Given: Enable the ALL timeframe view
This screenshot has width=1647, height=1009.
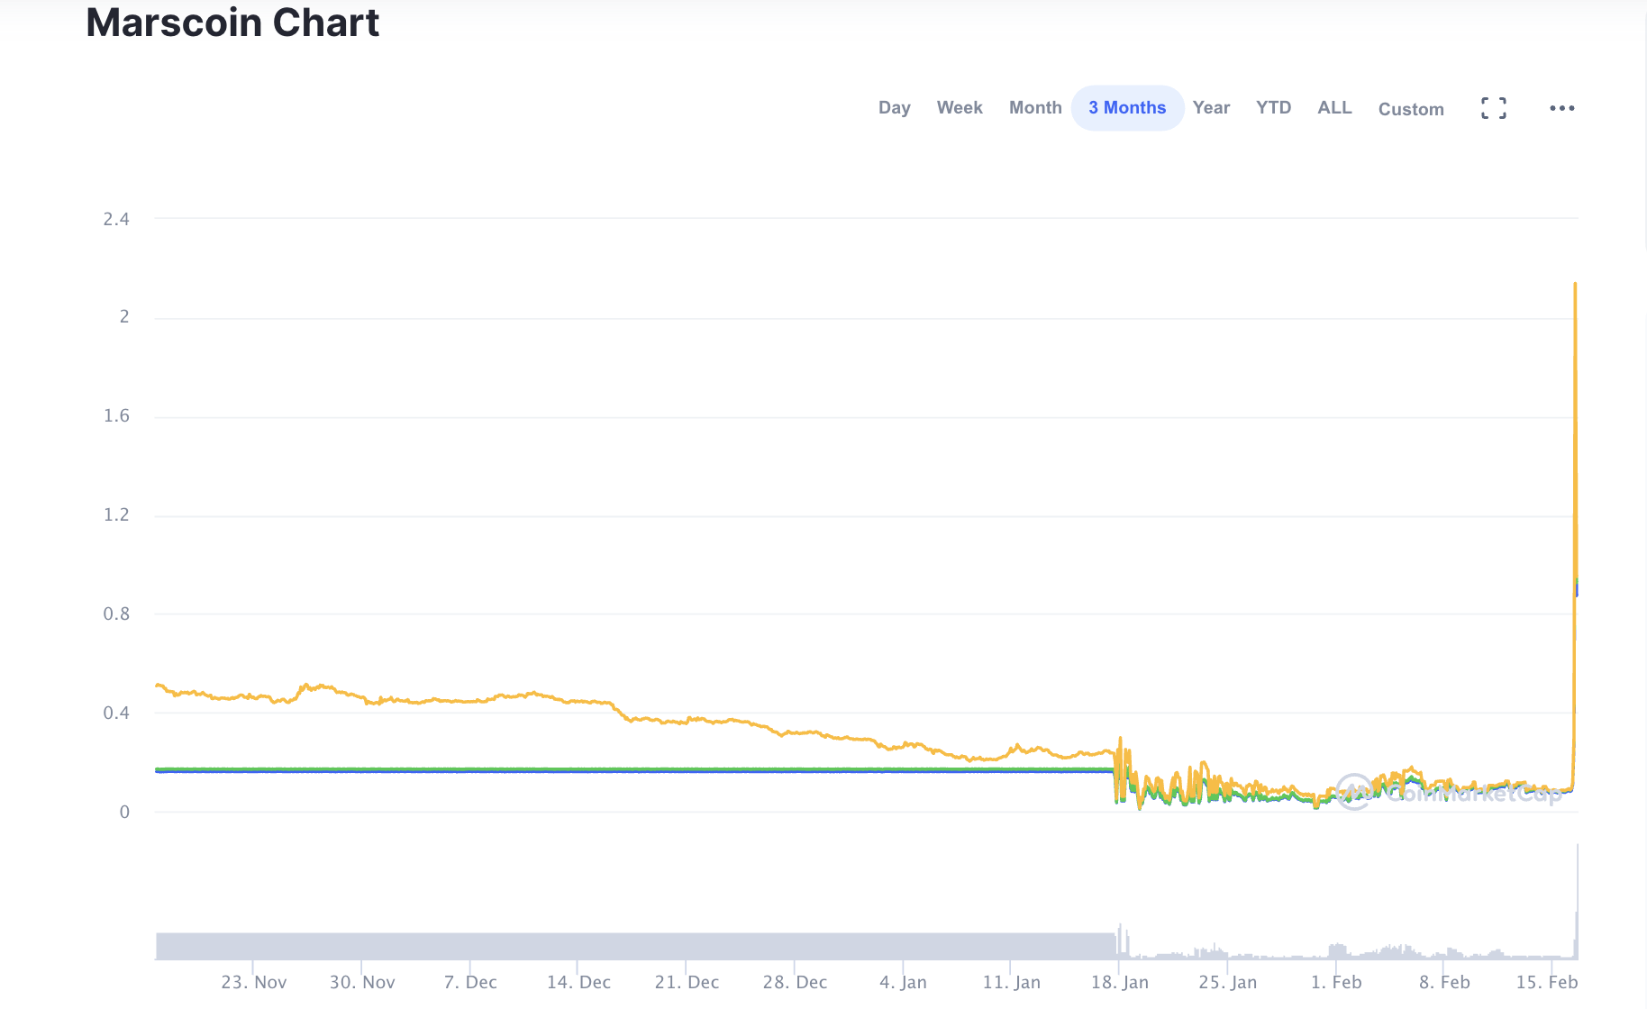Looking at the screenshot, I should tap(1333, 107).
